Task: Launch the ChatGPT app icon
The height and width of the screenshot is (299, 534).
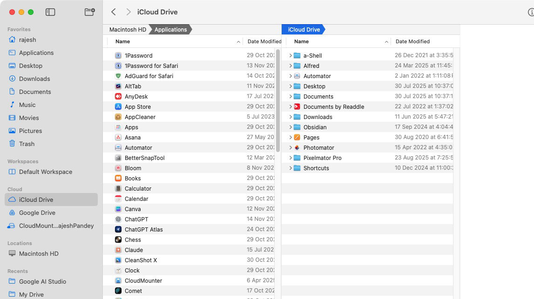Action: click(117, 219)
